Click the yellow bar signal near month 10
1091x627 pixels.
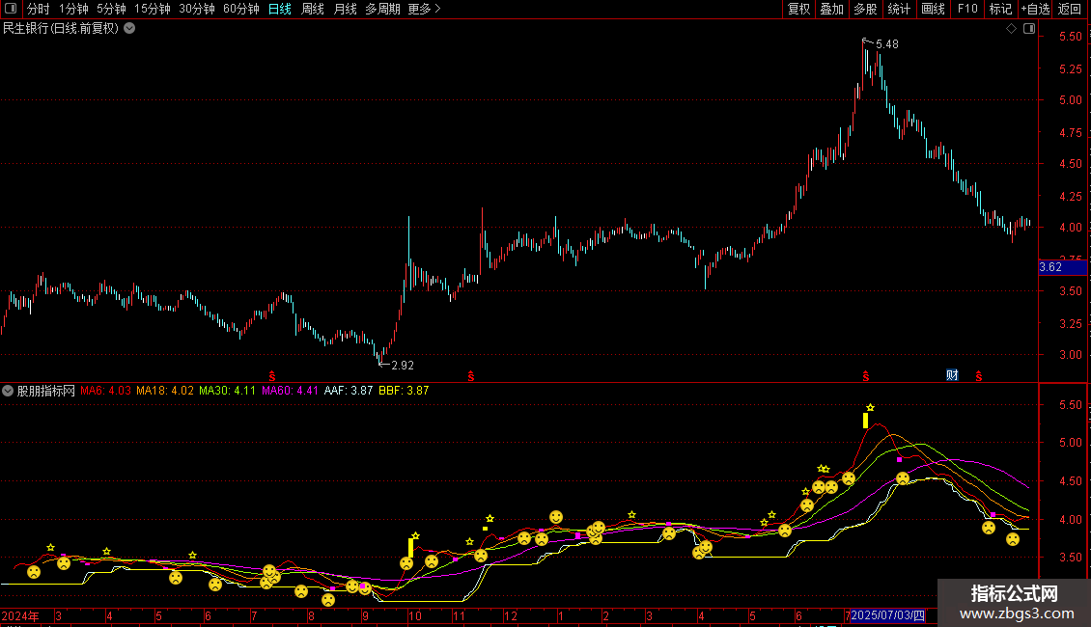coord(410,548)
